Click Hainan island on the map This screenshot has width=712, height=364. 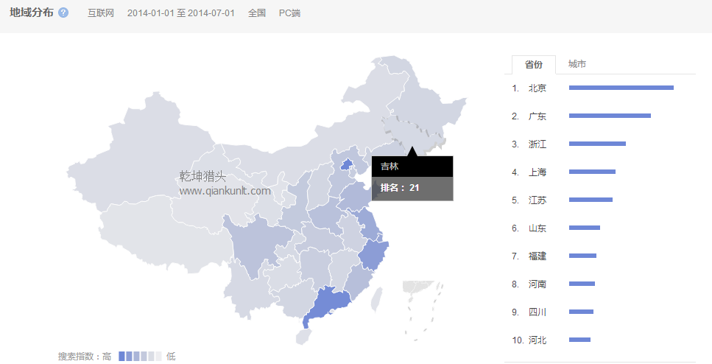click(x=303, y=337)
